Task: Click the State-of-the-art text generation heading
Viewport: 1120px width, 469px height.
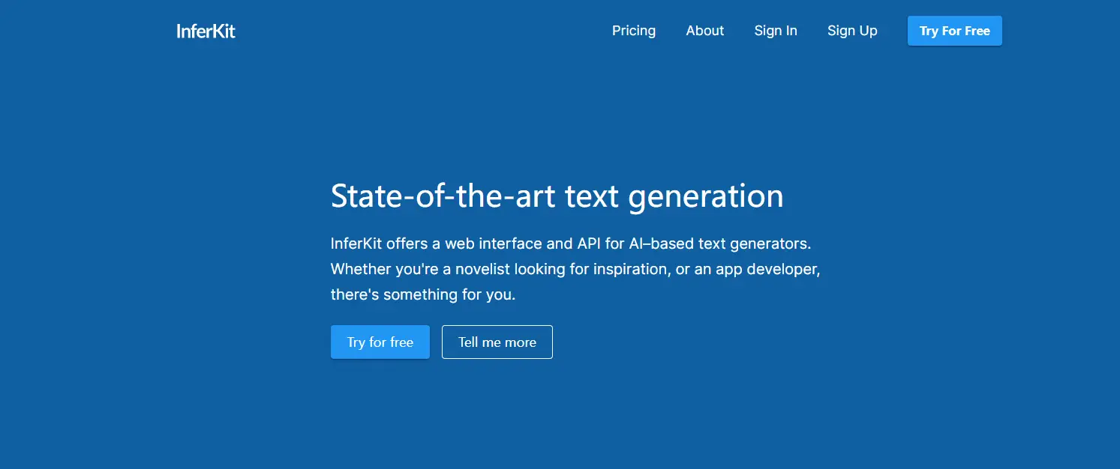Action: click(x=557, y=196)
